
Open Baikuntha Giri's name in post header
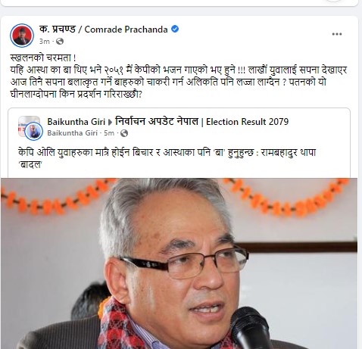coord(76,122)
